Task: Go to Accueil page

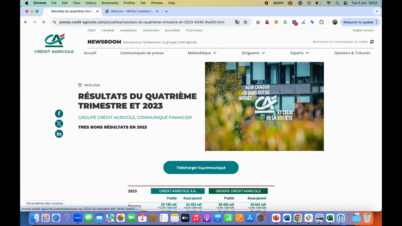Action: click(90, 53)
